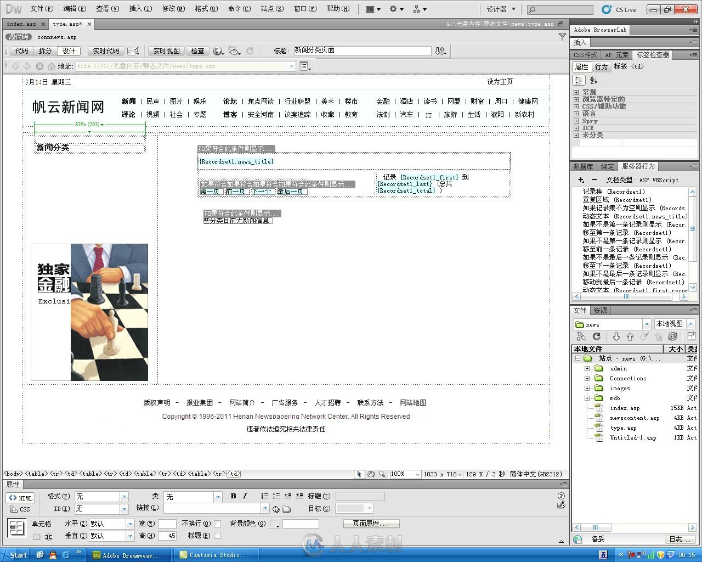Click the expand Files panel icon

[x=690, y=336]
